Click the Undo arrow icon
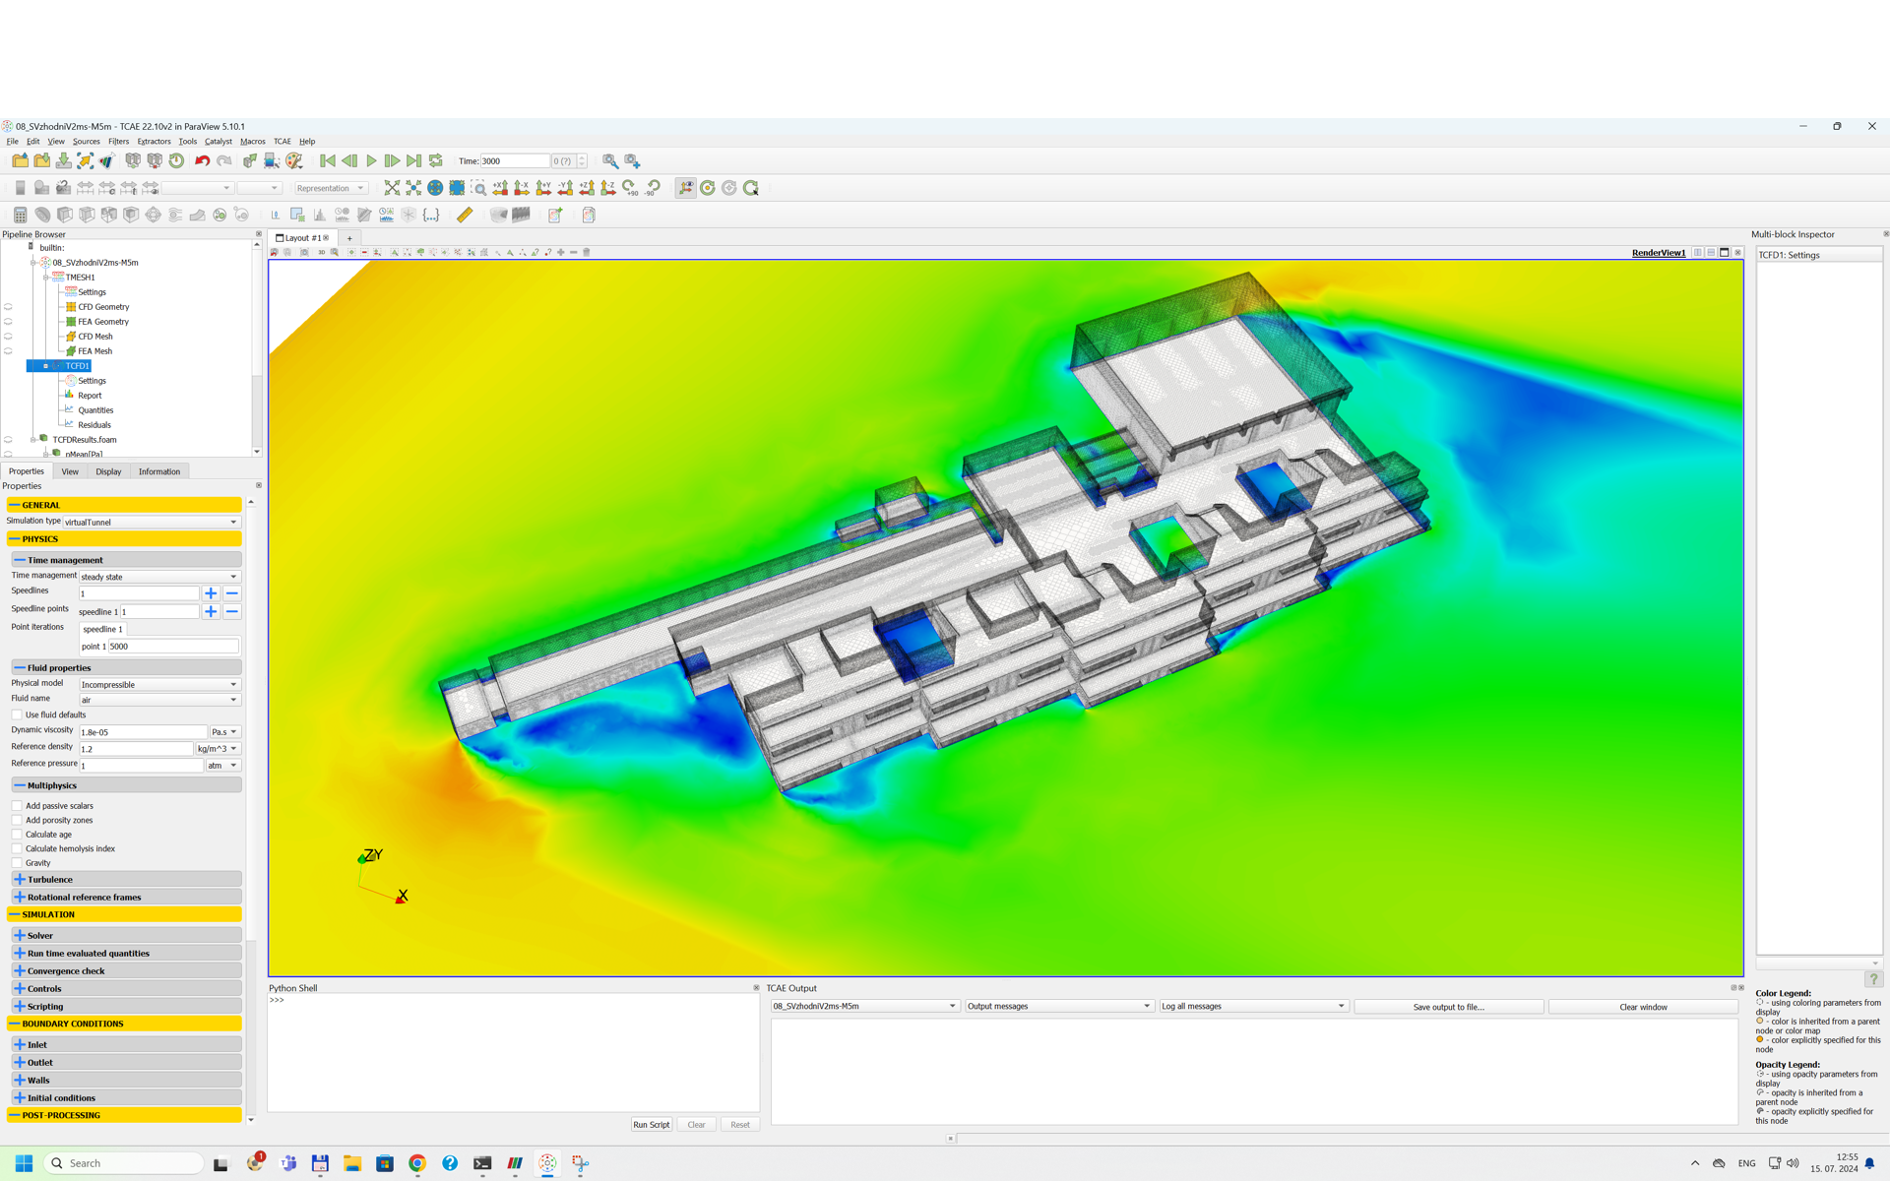The height and width of the screenshot is (1181, 1890). [x=202, y=161]
